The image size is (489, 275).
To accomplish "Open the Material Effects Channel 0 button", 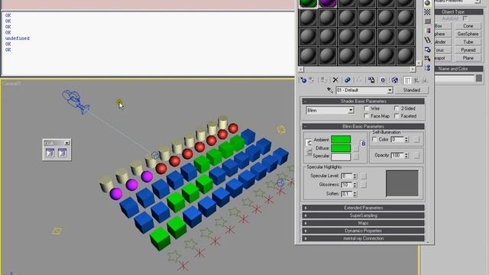I will click(383, 80).
